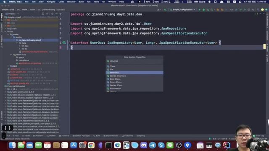Click the Pull Requests vertical tab on left edge
269x151 pixels.
[x=2, y=42]
